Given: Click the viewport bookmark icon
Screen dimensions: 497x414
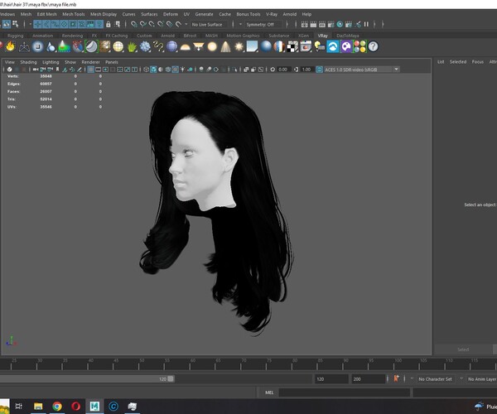Looking at the screenshot, I should 57,70.
